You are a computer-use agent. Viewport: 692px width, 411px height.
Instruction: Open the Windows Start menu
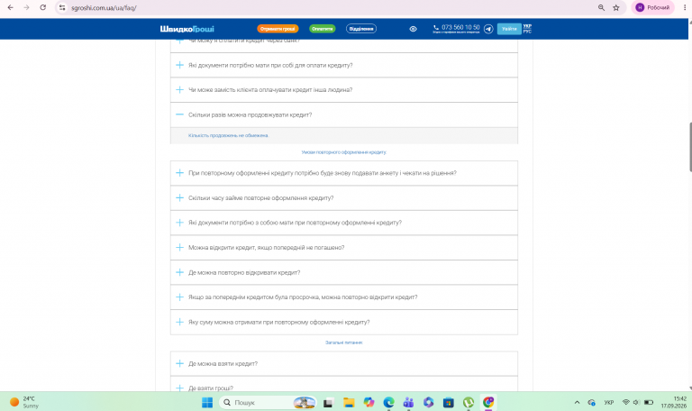pos(207,402)
